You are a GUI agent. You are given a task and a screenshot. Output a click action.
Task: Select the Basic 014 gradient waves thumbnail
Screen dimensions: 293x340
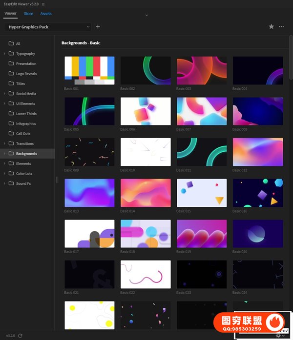(146, 193)
